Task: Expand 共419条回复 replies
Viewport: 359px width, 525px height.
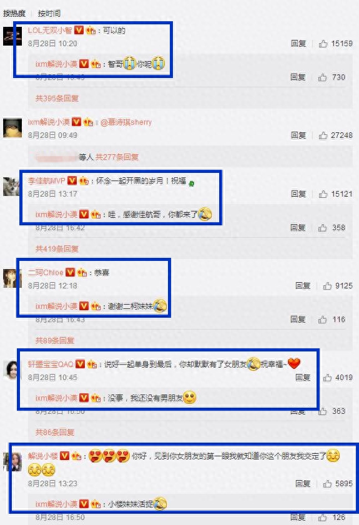Action: (57, 249)
